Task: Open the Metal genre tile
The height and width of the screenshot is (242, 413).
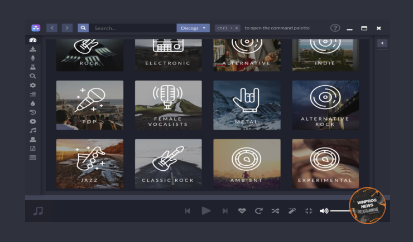Action: [x=247, y=105]
